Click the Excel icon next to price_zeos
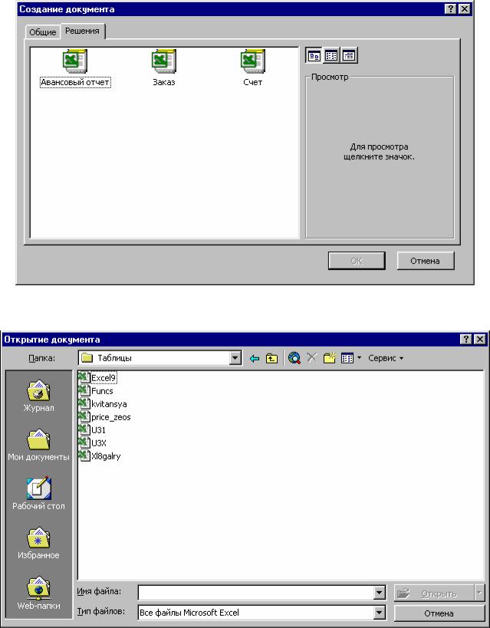 (84, 417)
